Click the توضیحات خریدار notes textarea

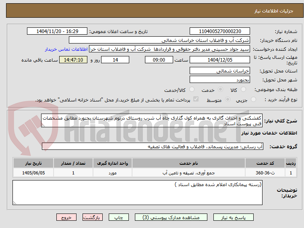point(137,193)
